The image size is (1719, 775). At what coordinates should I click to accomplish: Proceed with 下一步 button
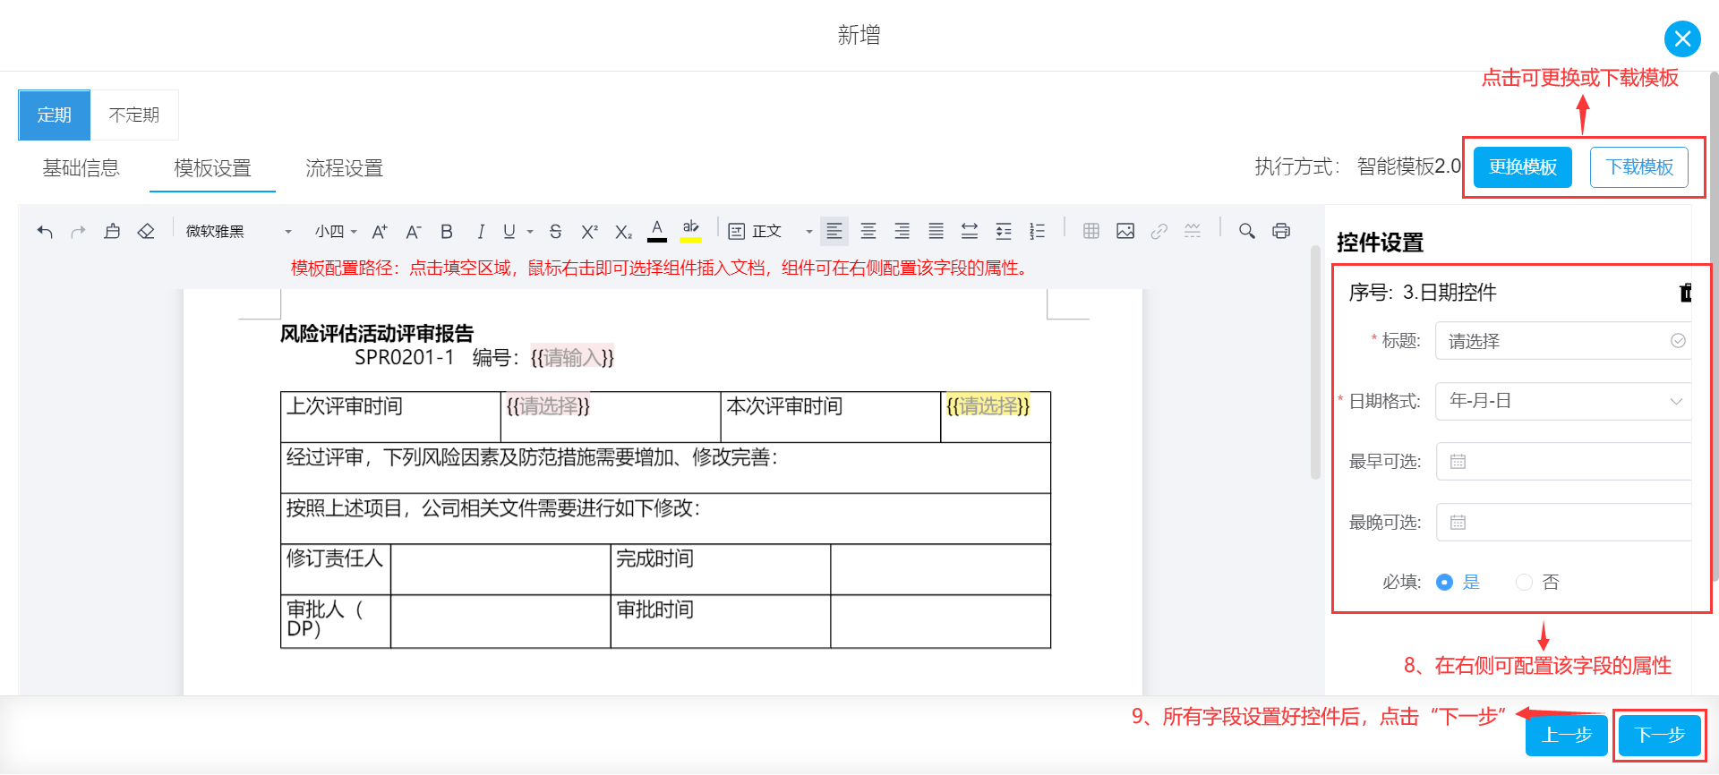(1660, 736)
